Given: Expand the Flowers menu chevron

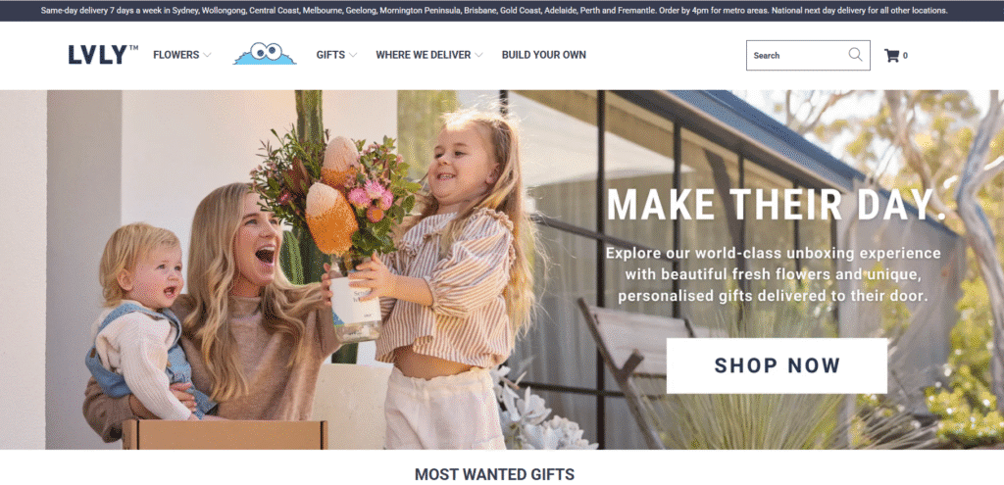Looking at the screenshot, I should (207, 56).
